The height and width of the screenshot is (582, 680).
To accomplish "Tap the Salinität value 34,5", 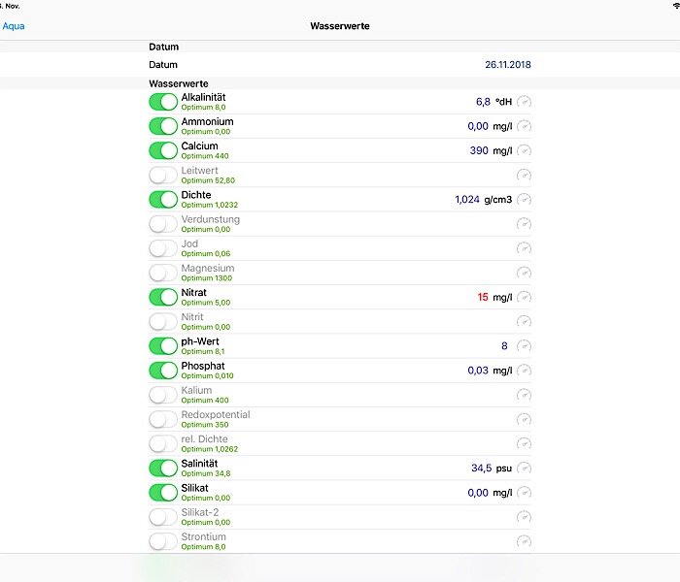I will [x=481, y=468].
